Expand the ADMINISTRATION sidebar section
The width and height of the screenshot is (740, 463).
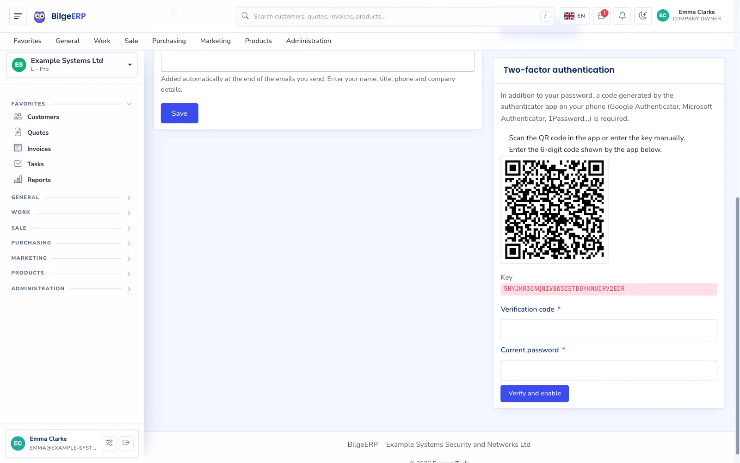[72, 289]
